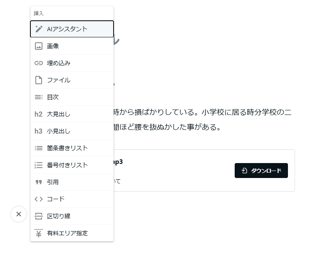The height and width of the screenshot is (256, 315).
Task: Click the ダウンロード button
Action: point(261,171)
